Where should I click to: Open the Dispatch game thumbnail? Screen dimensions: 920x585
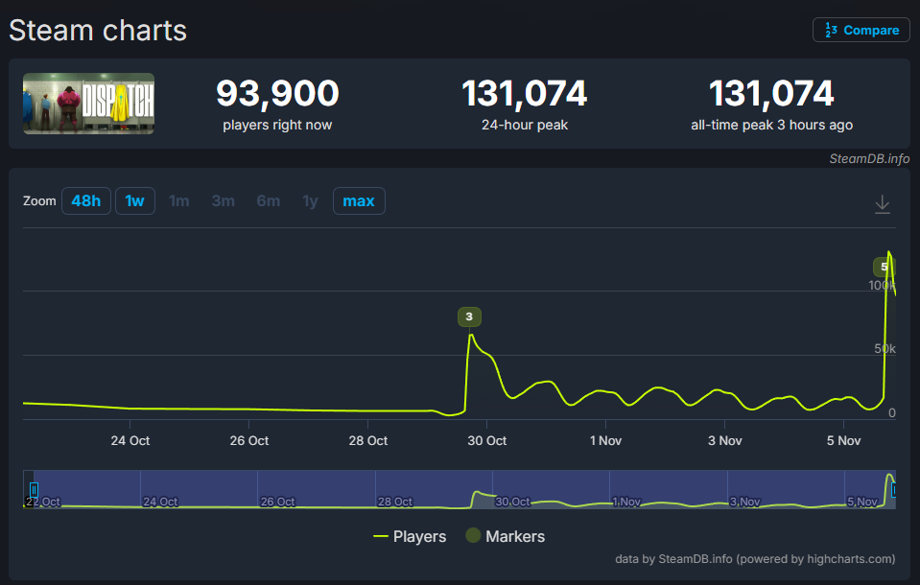(x=88, y=104)
